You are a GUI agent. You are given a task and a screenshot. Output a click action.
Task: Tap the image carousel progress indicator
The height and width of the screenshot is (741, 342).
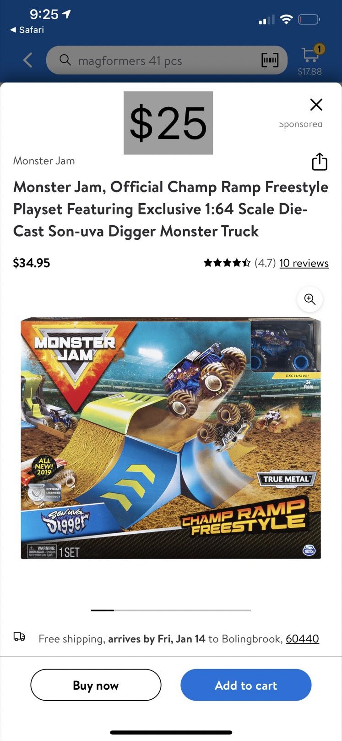[x=171, y=610]
